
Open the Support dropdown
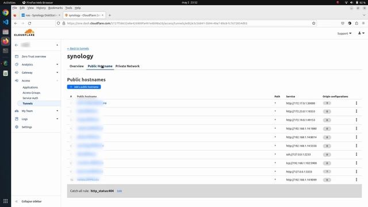[344, 33]
